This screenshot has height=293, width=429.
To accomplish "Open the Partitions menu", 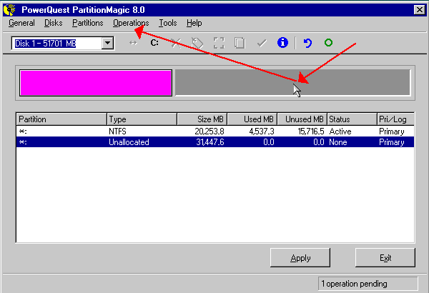I will [x=87, y=23].
